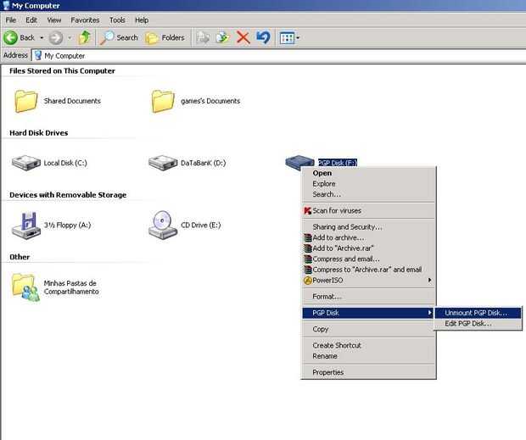
Task: Choose Format... in the context menu
Action: (369, 297)
